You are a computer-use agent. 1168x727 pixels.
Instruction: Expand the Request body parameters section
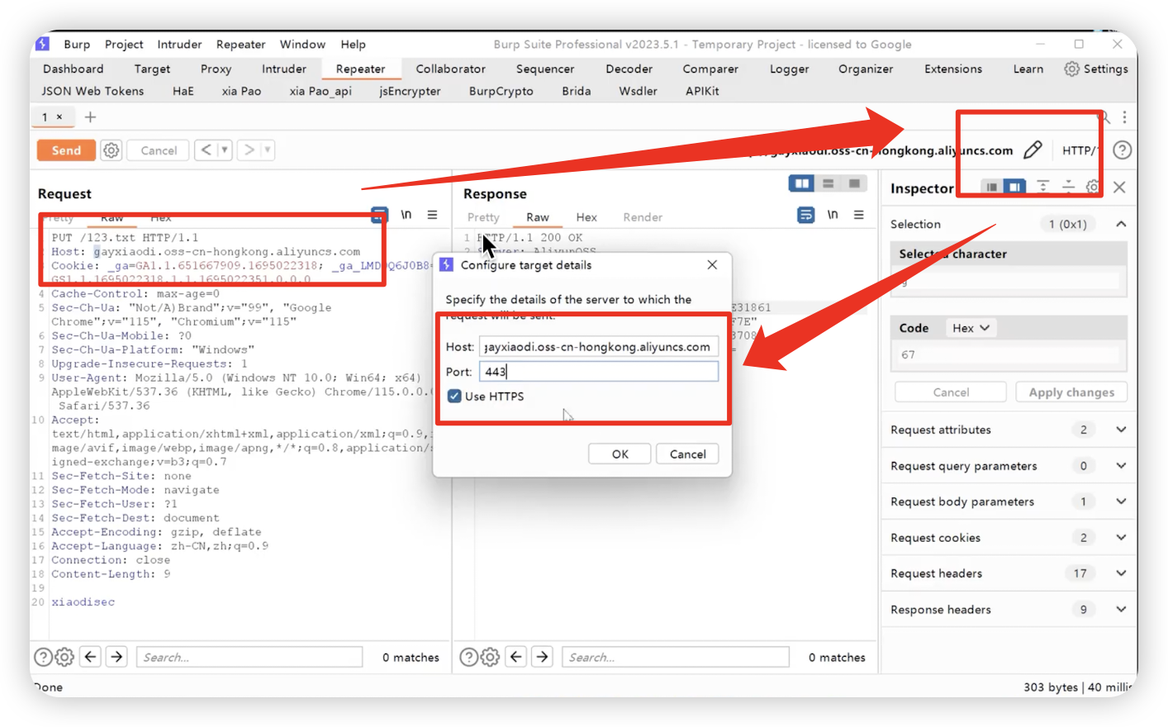(x=1121, y=501)
